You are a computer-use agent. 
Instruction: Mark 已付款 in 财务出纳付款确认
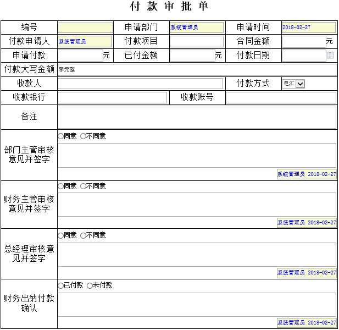[x=61, y=285]
